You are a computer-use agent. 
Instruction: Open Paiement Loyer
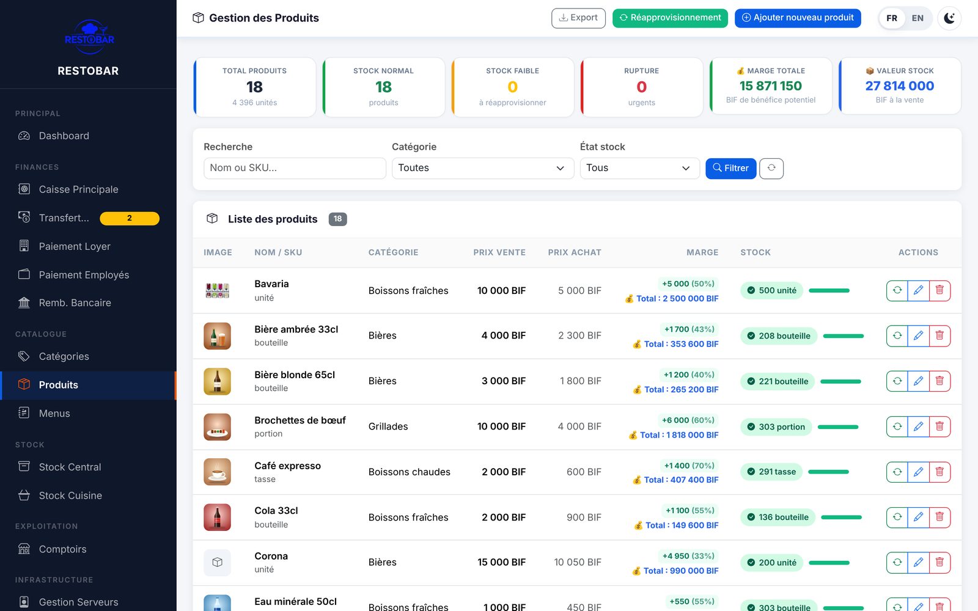point(88,246)
